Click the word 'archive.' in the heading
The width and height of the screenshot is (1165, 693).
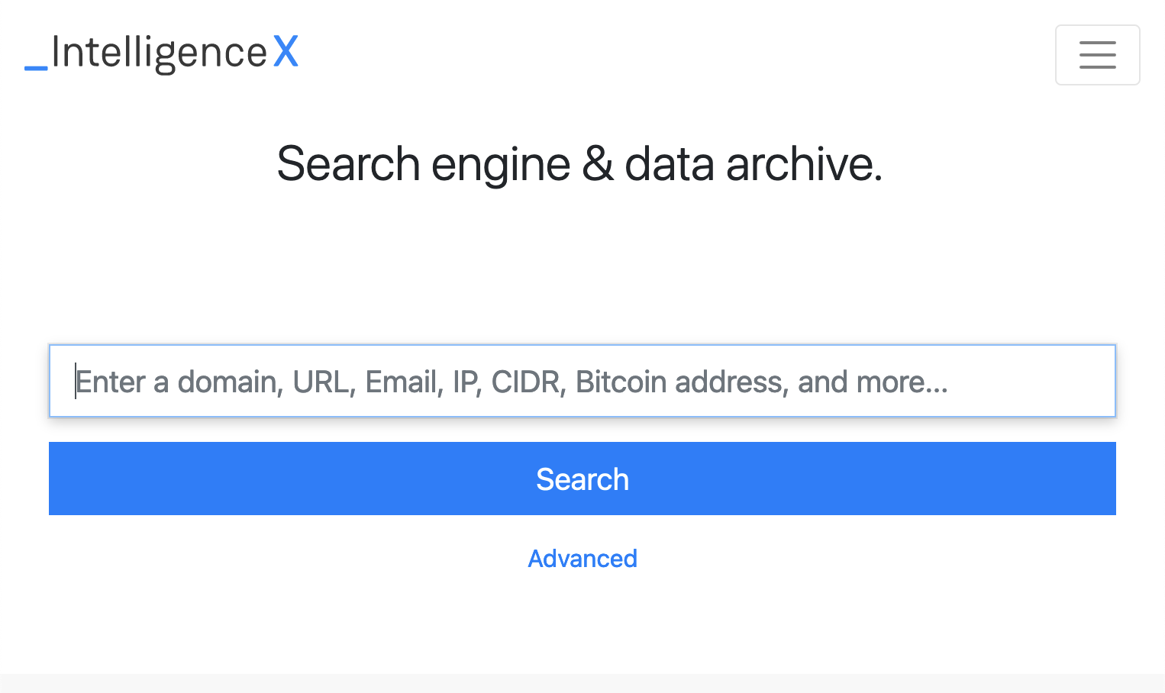click(804, 164)
